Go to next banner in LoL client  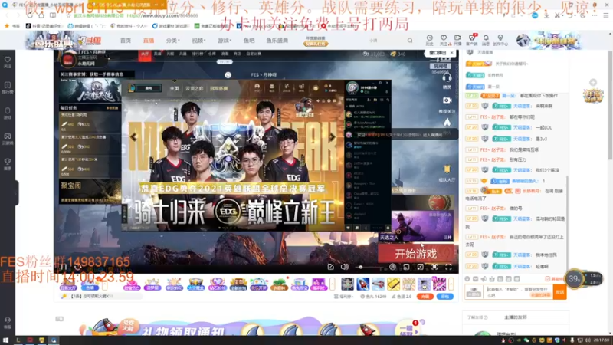point(332,137)
